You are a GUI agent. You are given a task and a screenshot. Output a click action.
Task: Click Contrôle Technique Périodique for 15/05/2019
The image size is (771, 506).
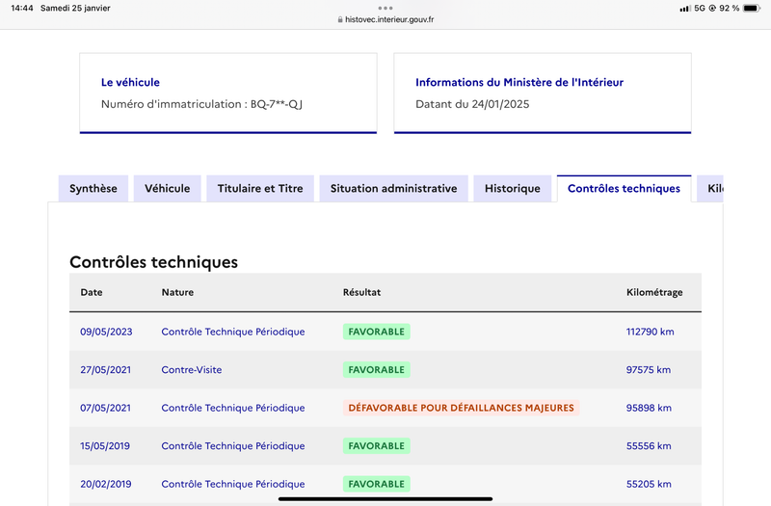233,446
